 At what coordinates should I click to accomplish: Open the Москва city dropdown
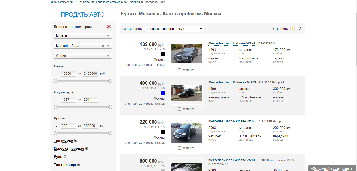pyautogui.click(x=83, y=36)
